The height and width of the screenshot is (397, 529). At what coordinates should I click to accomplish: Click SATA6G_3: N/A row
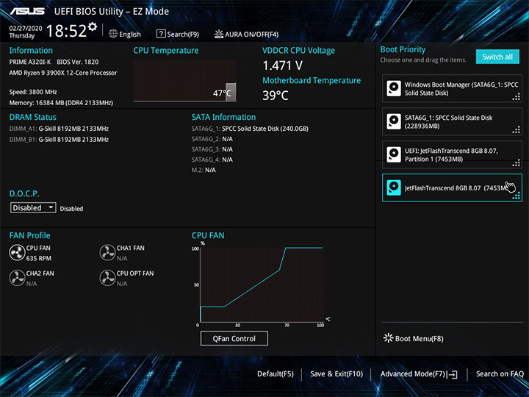[212, 149]
